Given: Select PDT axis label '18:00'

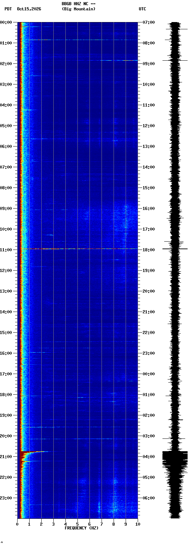Looking at the screenshot, I should [6, 395].
